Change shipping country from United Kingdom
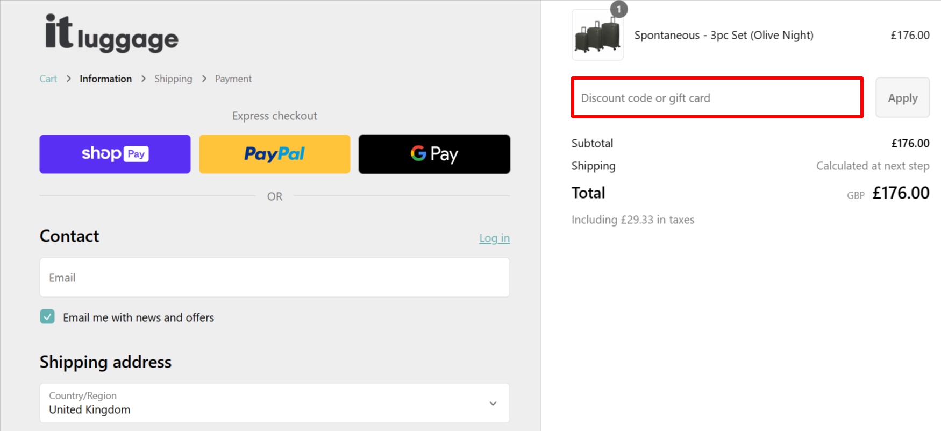Viewport: 941px width, 431px height. point(274,403)
